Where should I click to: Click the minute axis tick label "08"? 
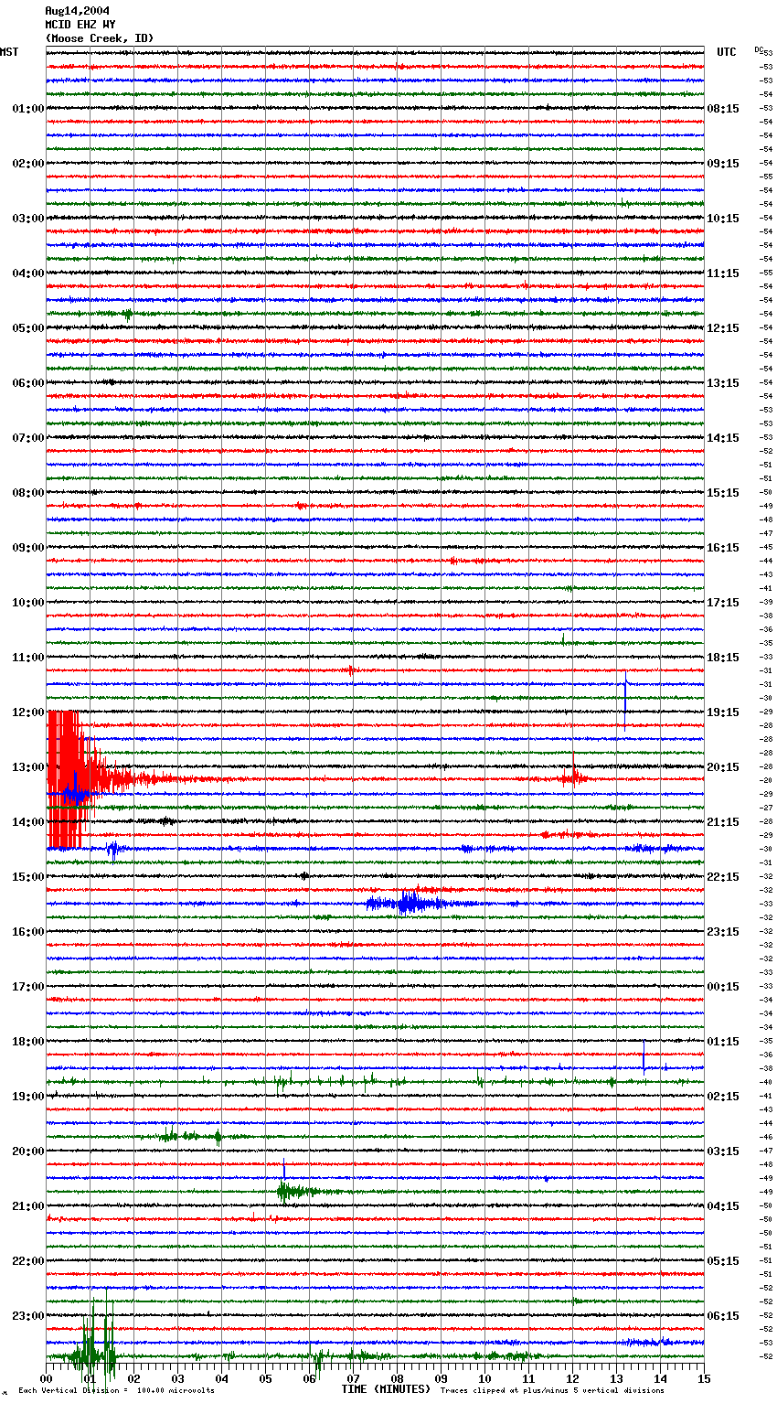[x=398, y=1378]
